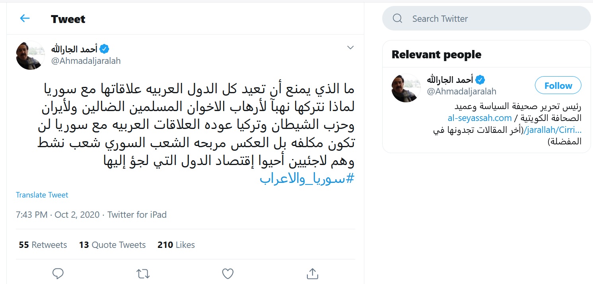This screenshot has height=284, width=593.
Task: Open the #سوريا_والاعراب hashtag
Action: click(307, 178)
